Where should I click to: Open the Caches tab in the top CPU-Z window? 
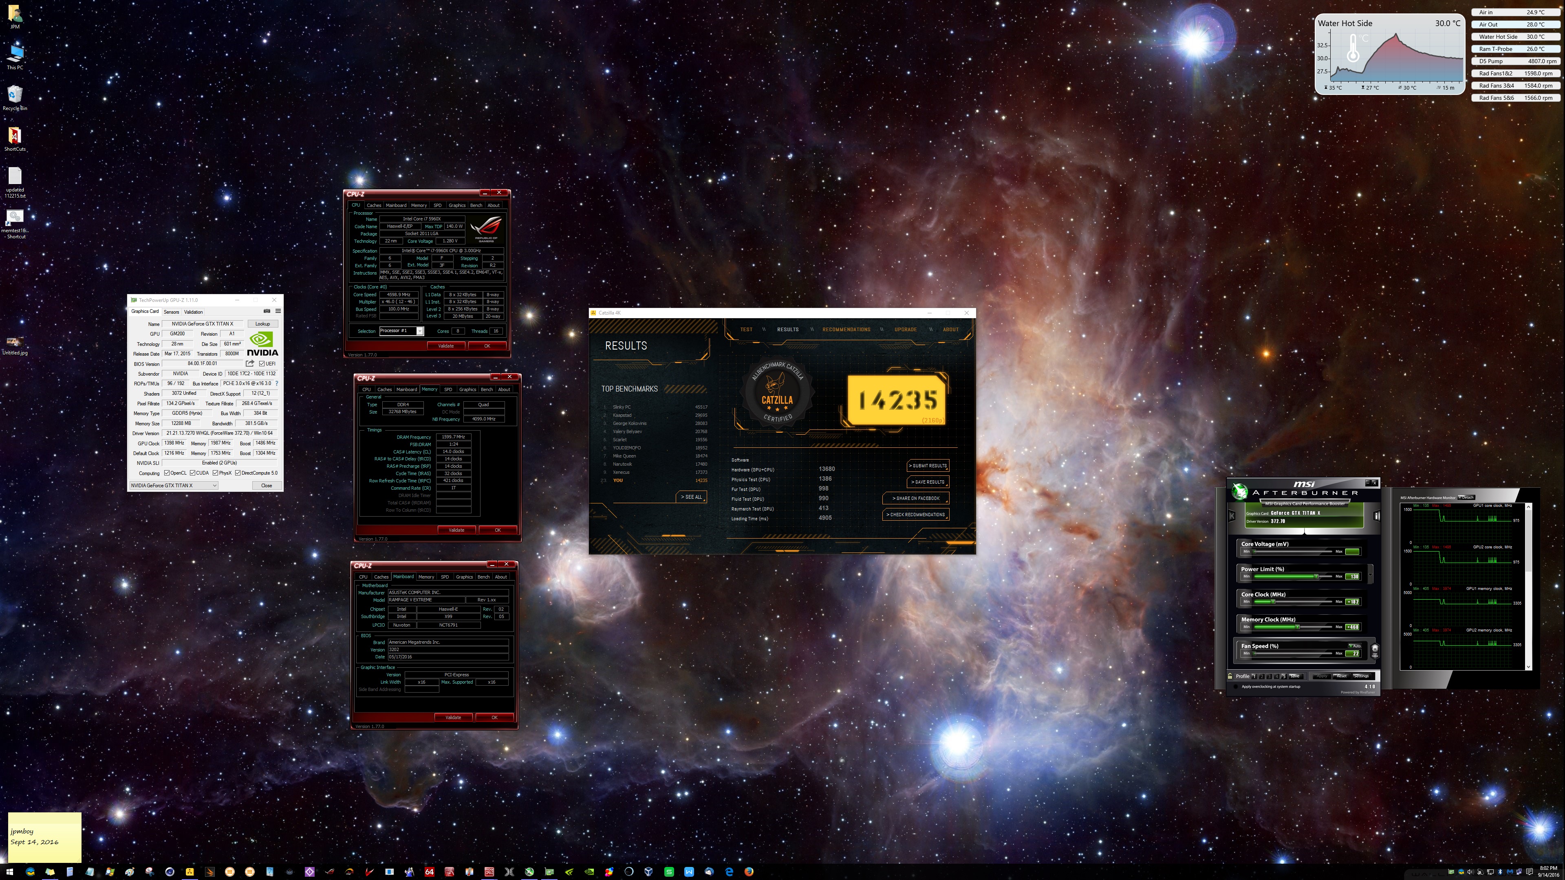click(374, 205)
